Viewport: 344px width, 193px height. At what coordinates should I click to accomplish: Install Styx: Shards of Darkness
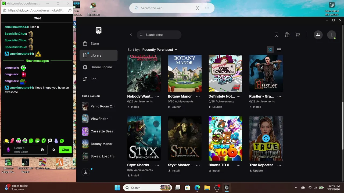coord(133,175)
